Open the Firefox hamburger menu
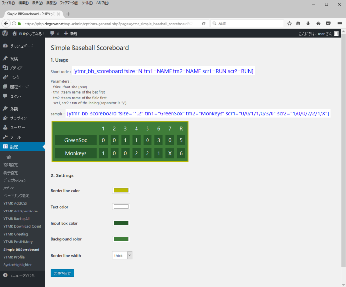This screenshot has width=346, height=287. click(x=340, y=24)
